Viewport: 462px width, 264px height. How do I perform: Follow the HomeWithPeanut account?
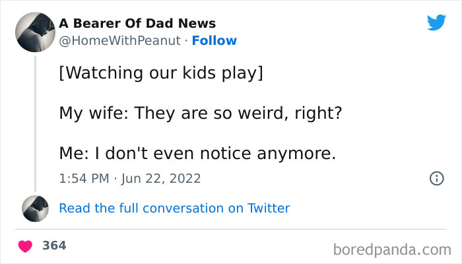(x=214, y=41)
